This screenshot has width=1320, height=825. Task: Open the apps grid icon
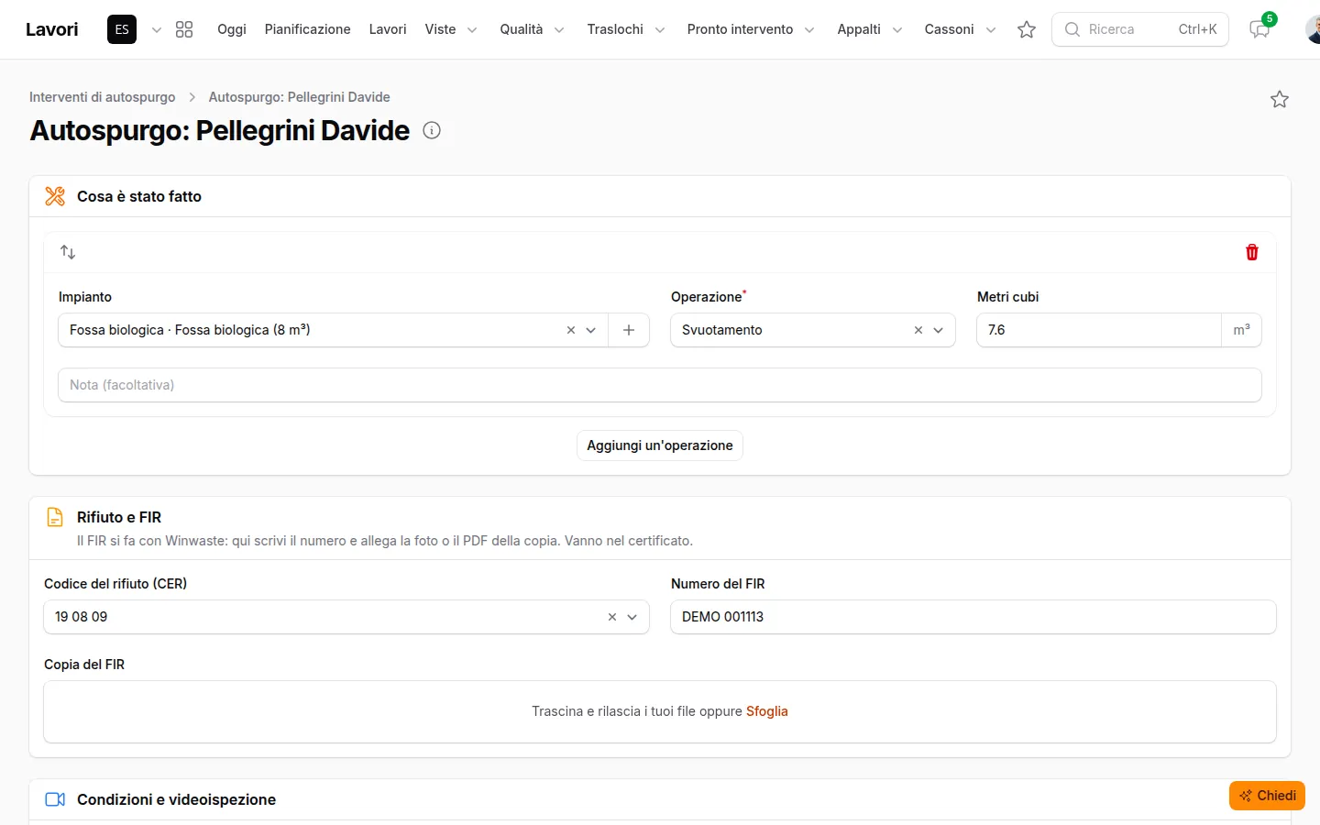184,29
